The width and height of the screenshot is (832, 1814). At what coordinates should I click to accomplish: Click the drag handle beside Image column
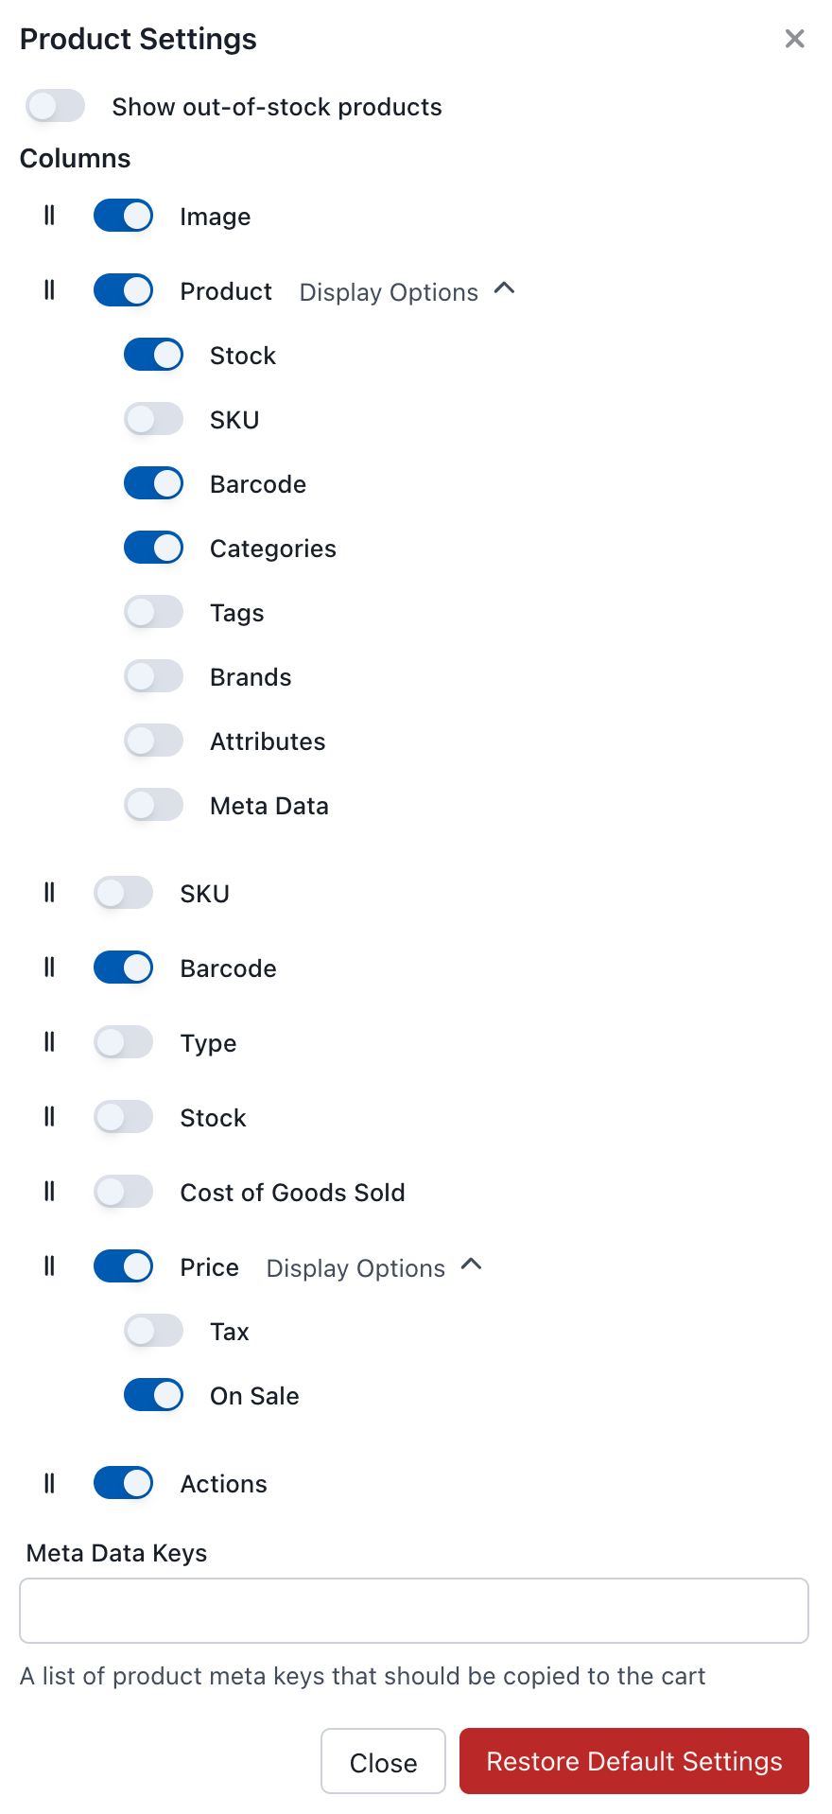click(x=49, y=216)
